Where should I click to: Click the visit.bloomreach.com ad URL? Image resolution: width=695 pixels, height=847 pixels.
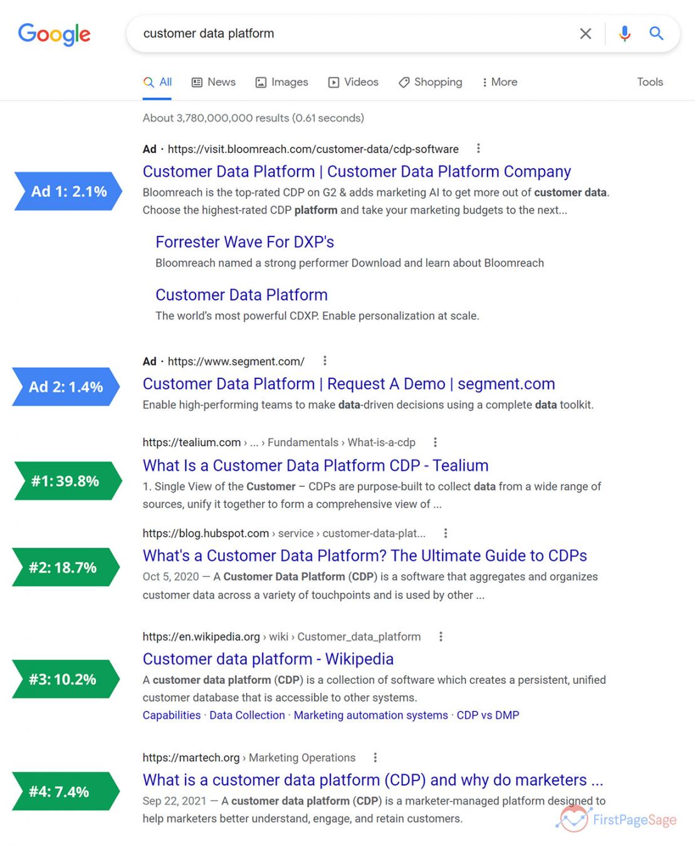[313, 149]
